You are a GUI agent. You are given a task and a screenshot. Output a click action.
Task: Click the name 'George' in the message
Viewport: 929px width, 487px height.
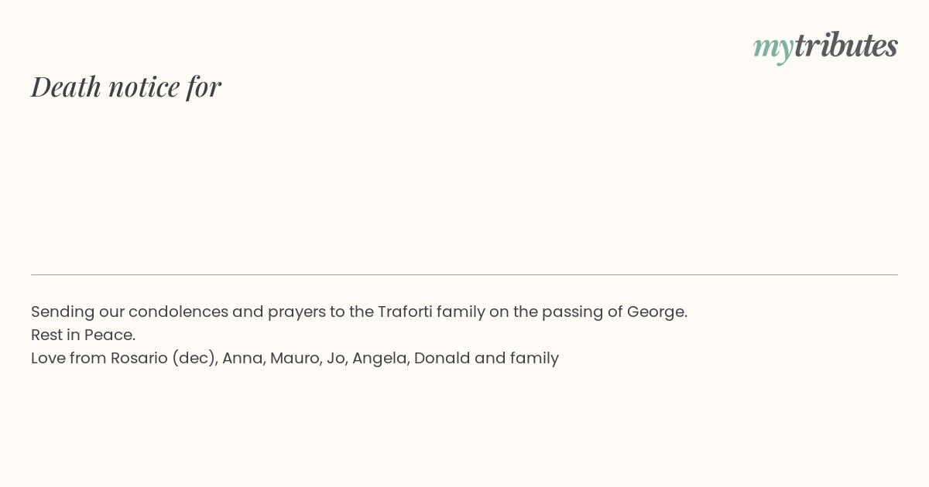(x=656, y=312)
